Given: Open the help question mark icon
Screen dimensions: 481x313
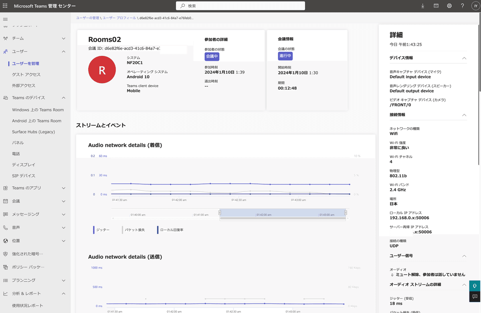Looking at the screenshot, I should pyautogui.click(x=463, y=6).
